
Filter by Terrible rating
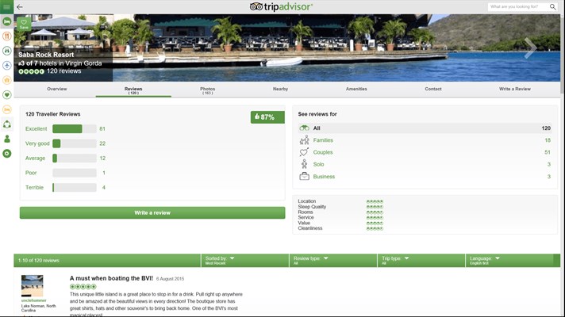(34, 188)
